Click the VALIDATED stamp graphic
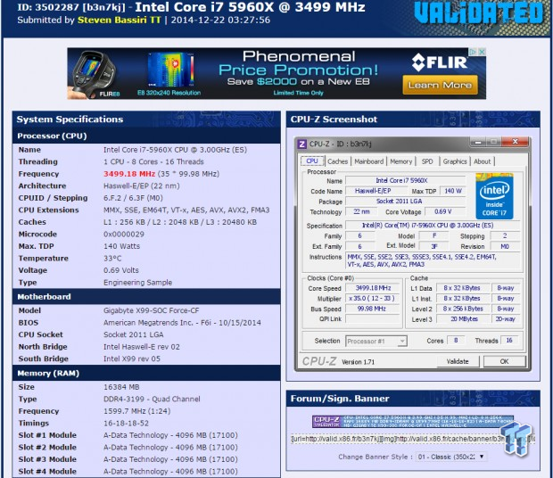This screenshot has height=478, width=553. [479, 13]
